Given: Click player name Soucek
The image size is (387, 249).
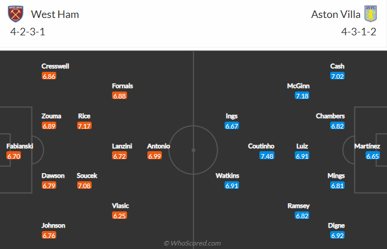Looking at the screenshot, I should pos(87,175).
